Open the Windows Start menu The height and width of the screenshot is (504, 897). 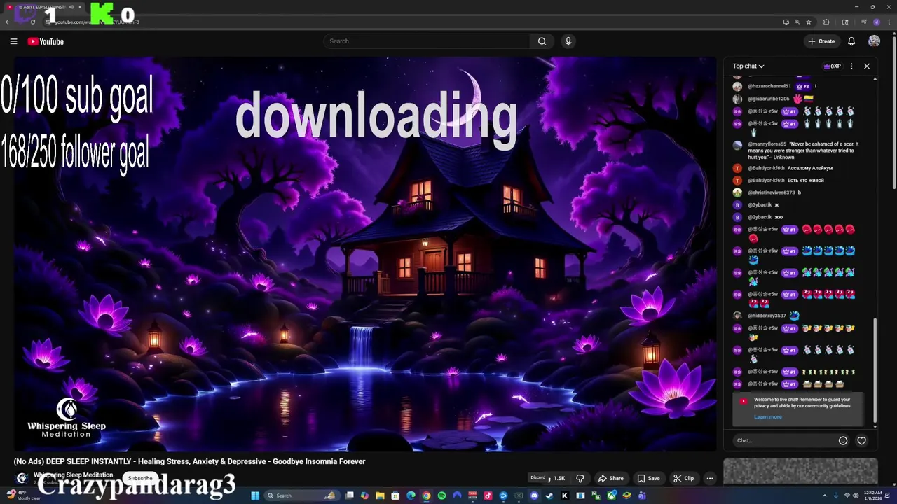tap(256, 496)
